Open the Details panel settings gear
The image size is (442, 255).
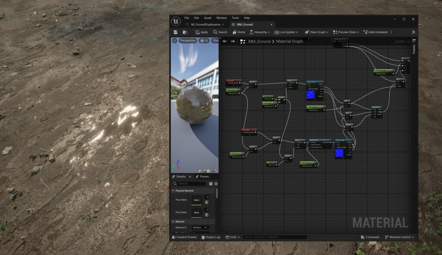(x=216, y=183)
